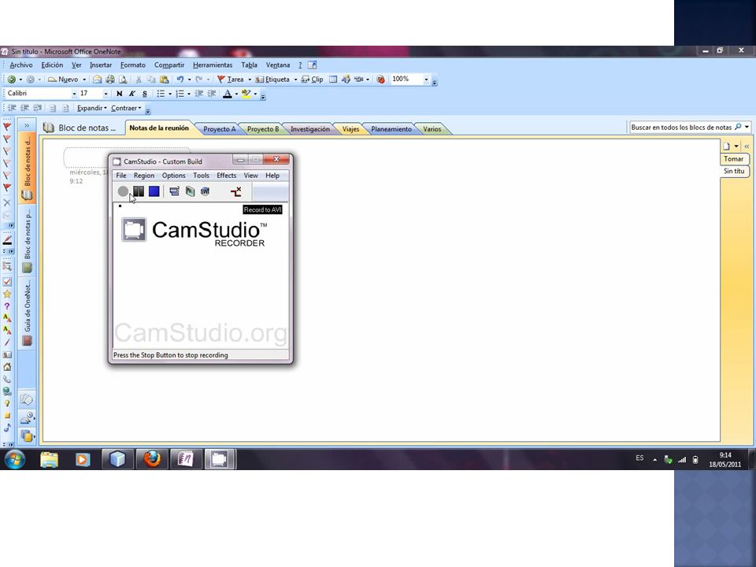This screenshot has width=756, height=567.
Task: Open the Herramientas menu
Action: point(213,65)
